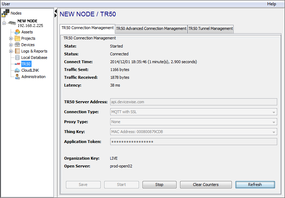
Task: Click the 'prod-open02' open server value
Action: point(121,166)
